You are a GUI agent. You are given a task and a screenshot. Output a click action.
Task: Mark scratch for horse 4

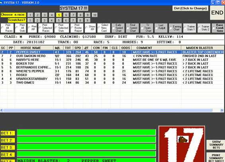tap(52, 20)
